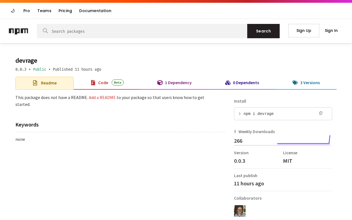Click the Dependency box icon
352x220 pixels.
click(x=160, y=83)
